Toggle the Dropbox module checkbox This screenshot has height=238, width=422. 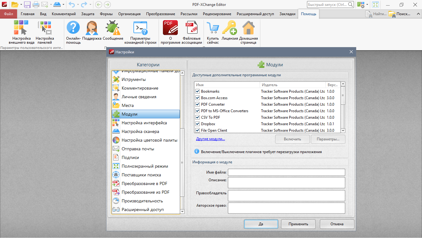click(x=197, y=124)
